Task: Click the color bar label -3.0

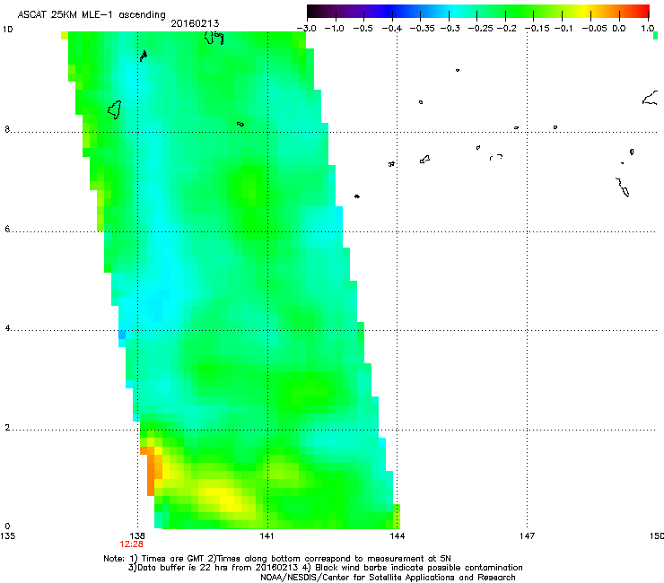Action: point(306,29)
